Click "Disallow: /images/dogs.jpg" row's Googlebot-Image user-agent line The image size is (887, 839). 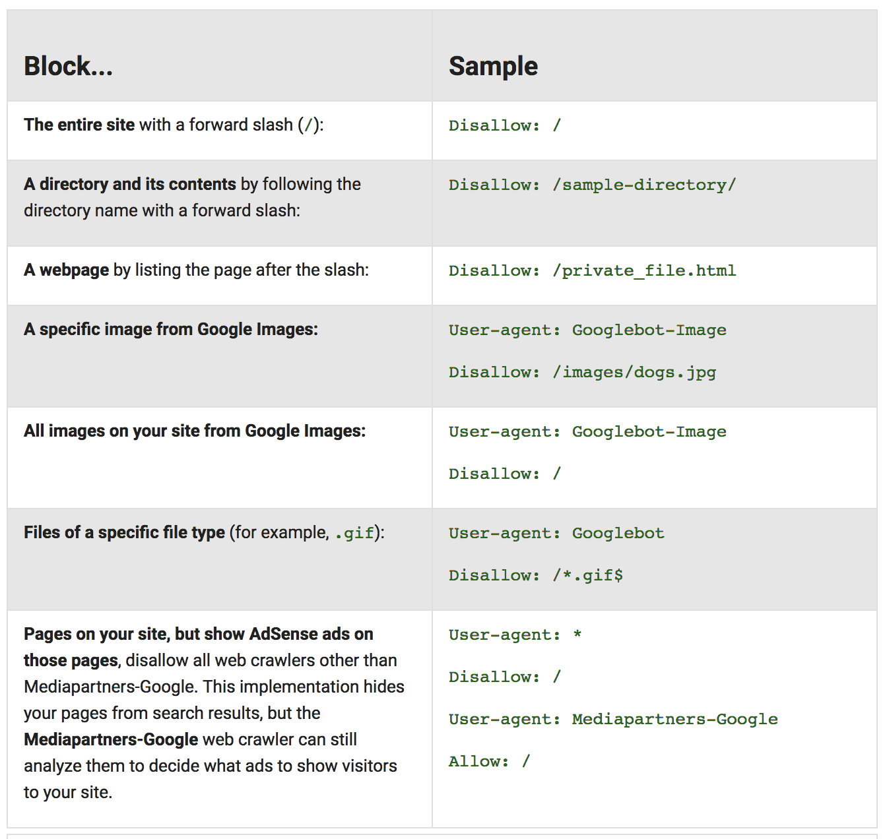pos(587,330)
